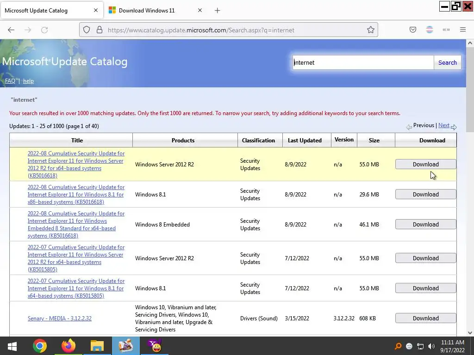474x355 pixels.
Task: Click the padlock site security icon
Action: tap(100, 30)
